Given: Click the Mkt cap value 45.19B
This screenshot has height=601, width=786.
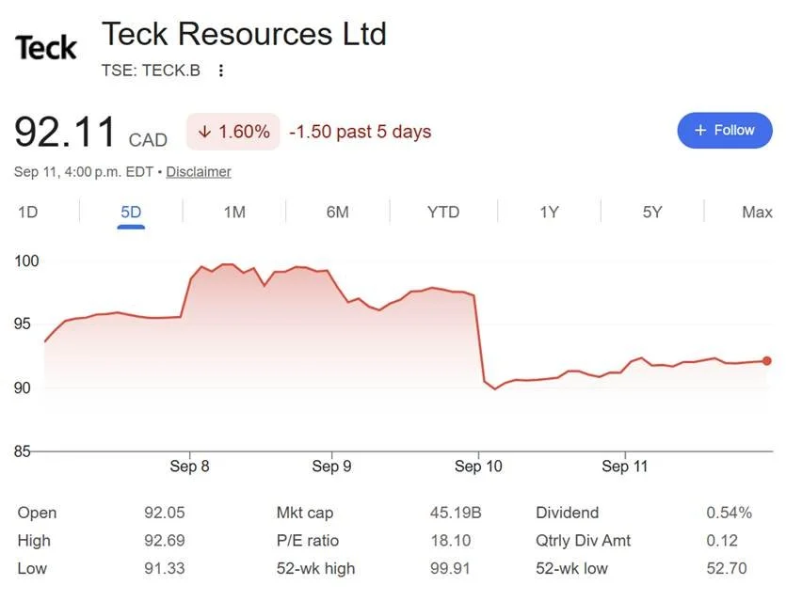Looking at the screenshot, I should tap(456, 513).
